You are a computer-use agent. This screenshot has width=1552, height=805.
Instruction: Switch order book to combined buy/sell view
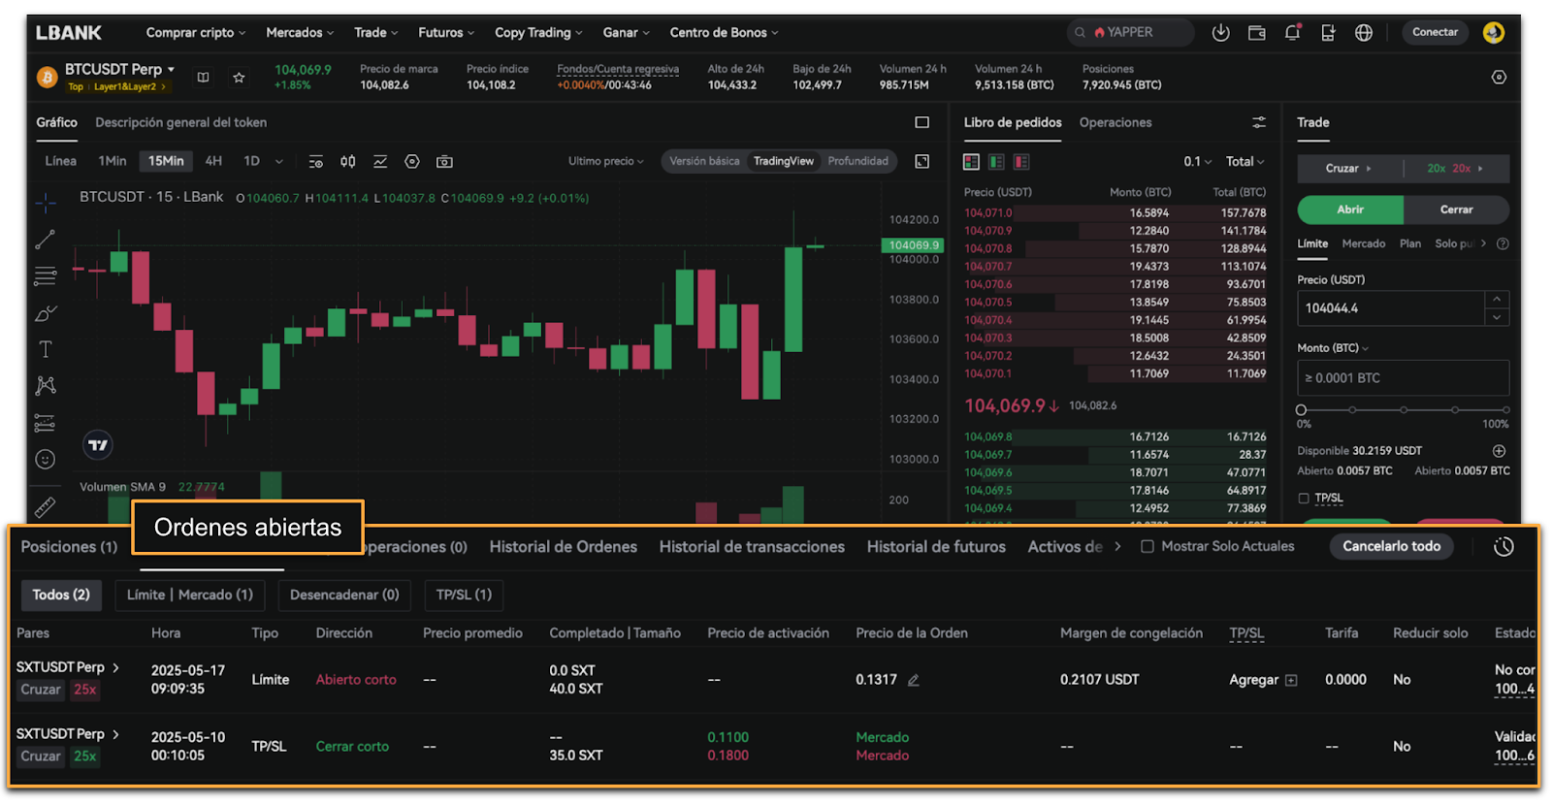[x=971, y=162]
